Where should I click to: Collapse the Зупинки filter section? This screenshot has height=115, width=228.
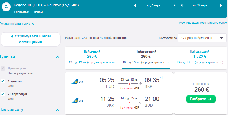[x=57, y=57]
